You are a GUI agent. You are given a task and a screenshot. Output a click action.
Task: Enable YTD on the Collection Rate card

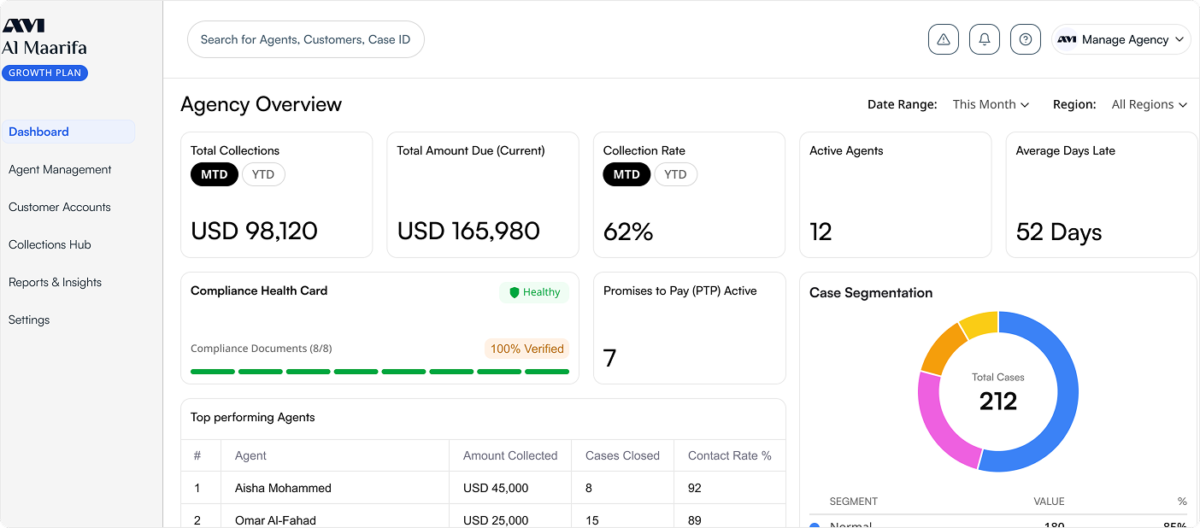tap(675, 174)
